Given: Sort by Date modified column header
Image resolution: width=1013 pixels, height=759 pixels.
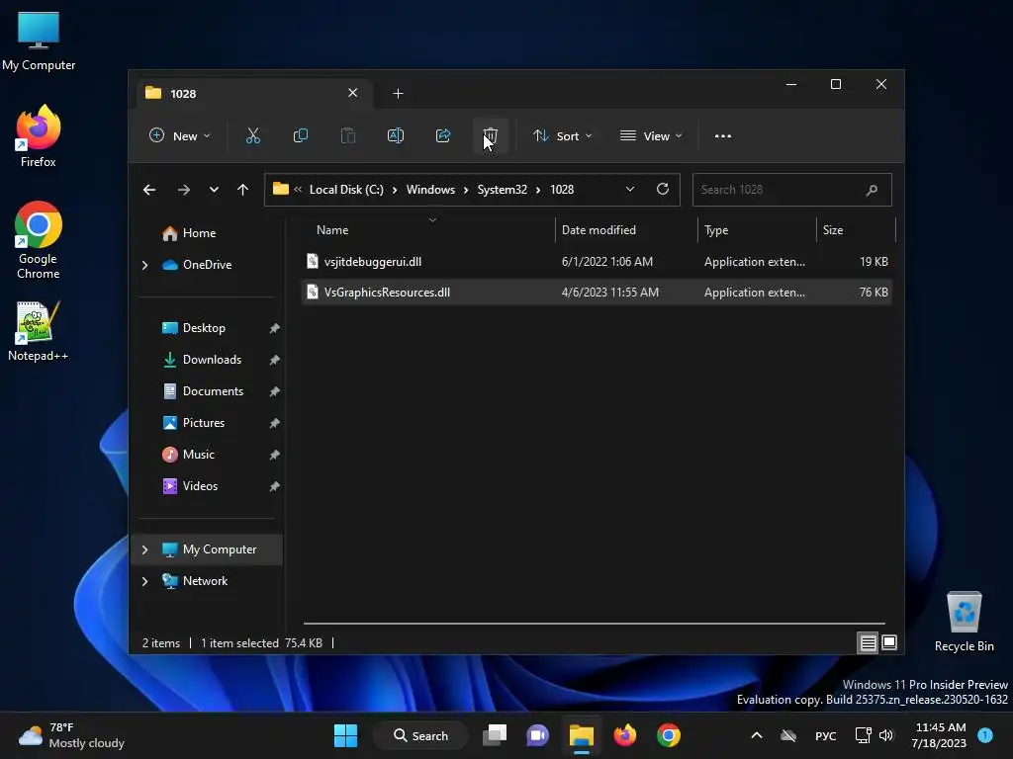Looking at the screenshot, I should pos(626,230).
